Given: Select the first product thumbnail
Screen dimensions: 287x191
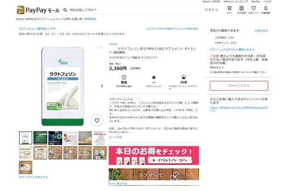Looking at the screenshot, I should click(x=25, y=138).
